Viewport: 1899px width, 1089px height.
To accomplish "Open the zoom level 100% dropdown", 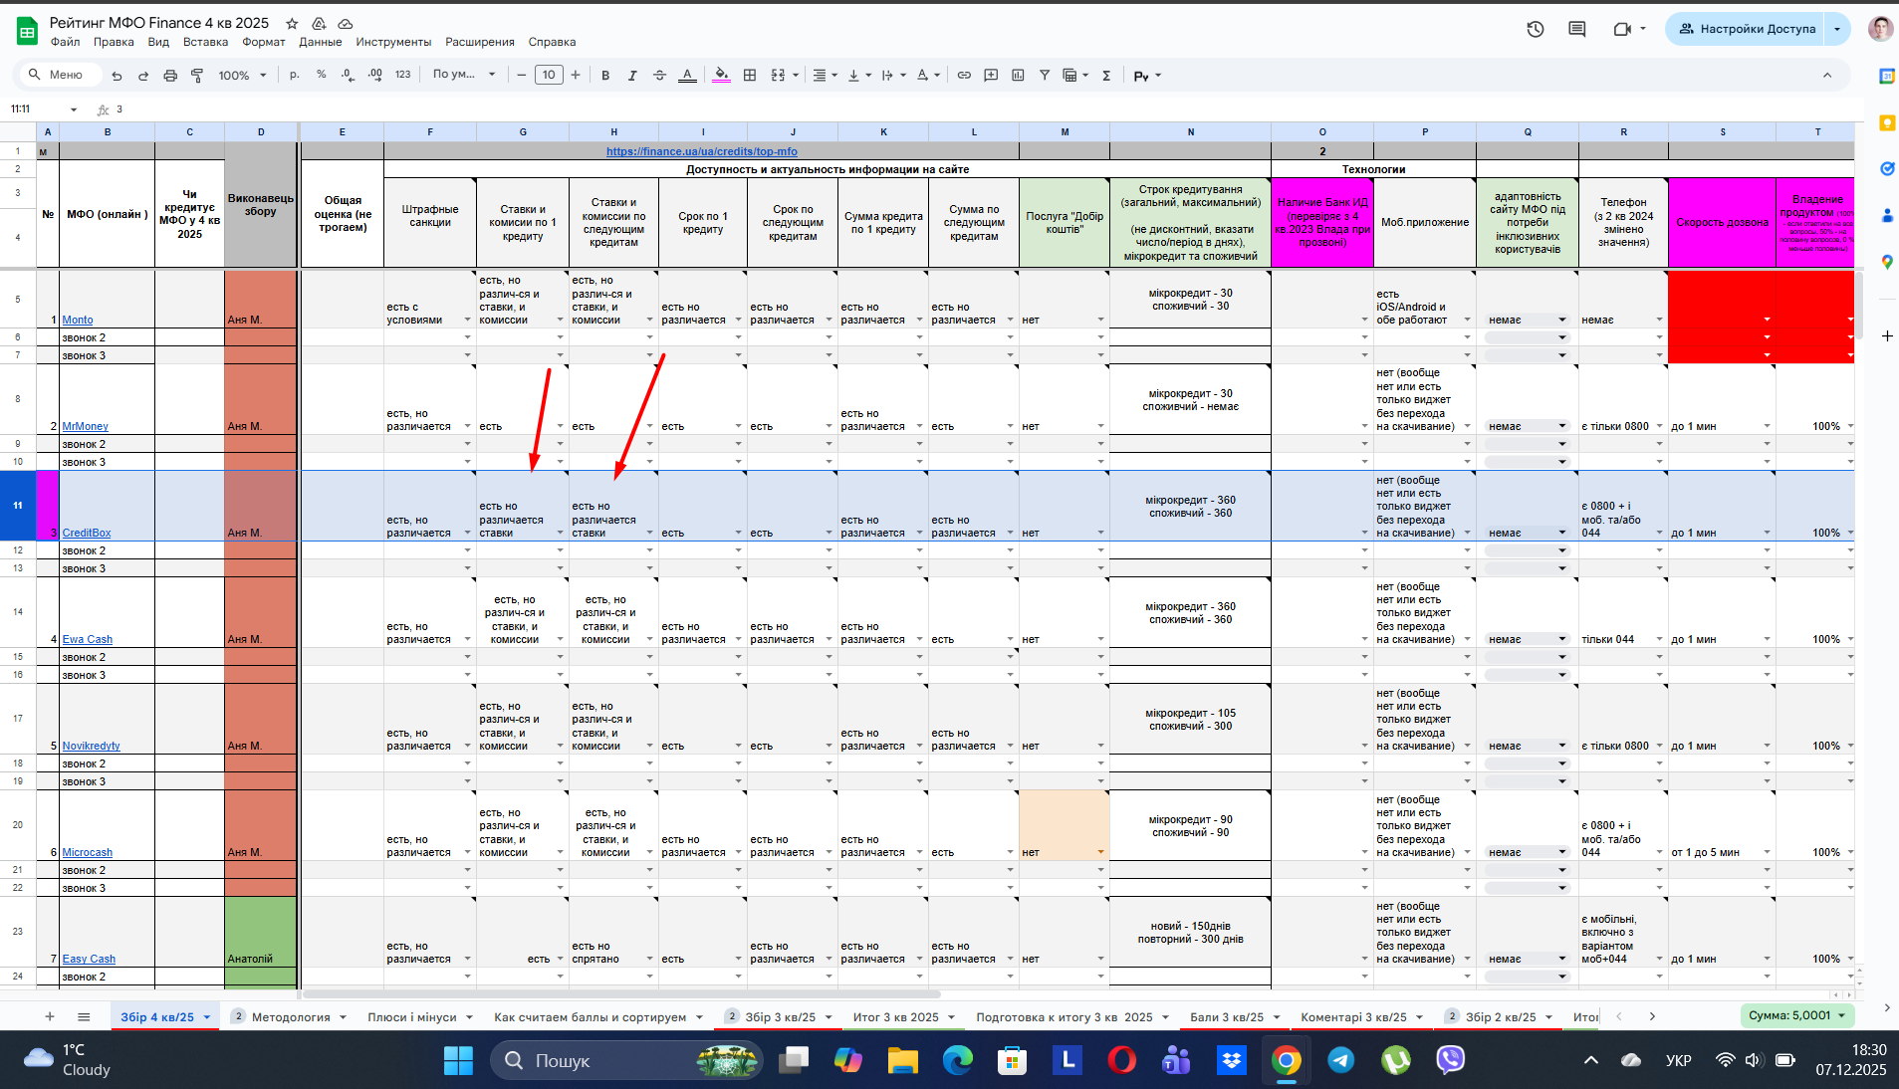I will point(243,76).
